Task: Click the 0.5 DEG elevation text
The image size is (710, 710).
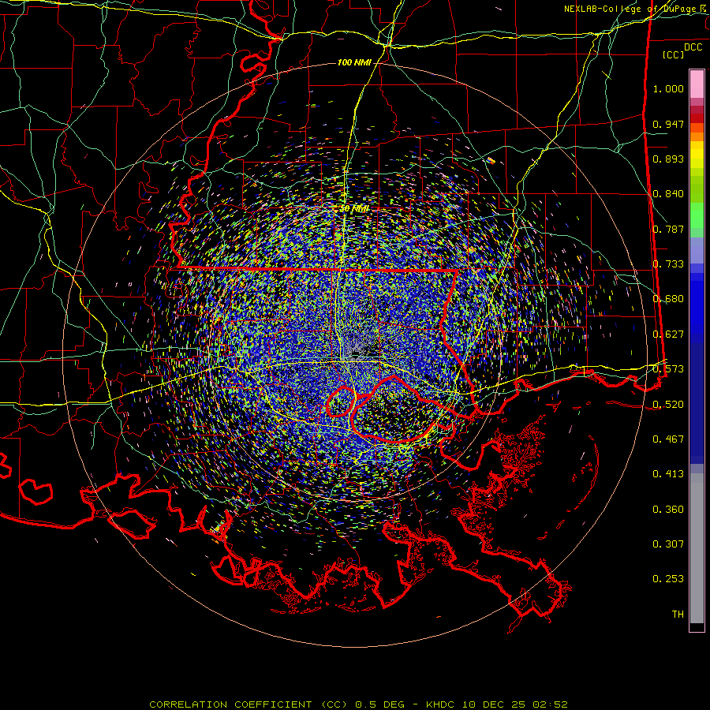Action: [x=379, y=704]
